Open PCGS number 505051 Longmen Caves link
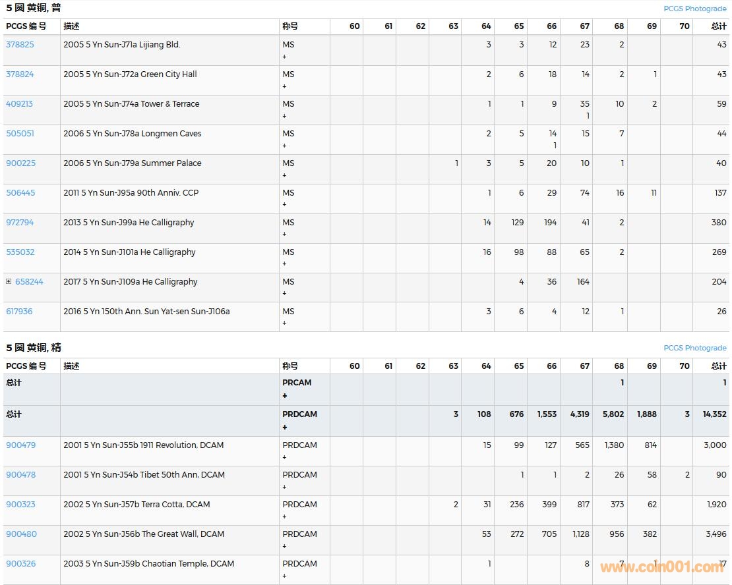 click(20, 134)
